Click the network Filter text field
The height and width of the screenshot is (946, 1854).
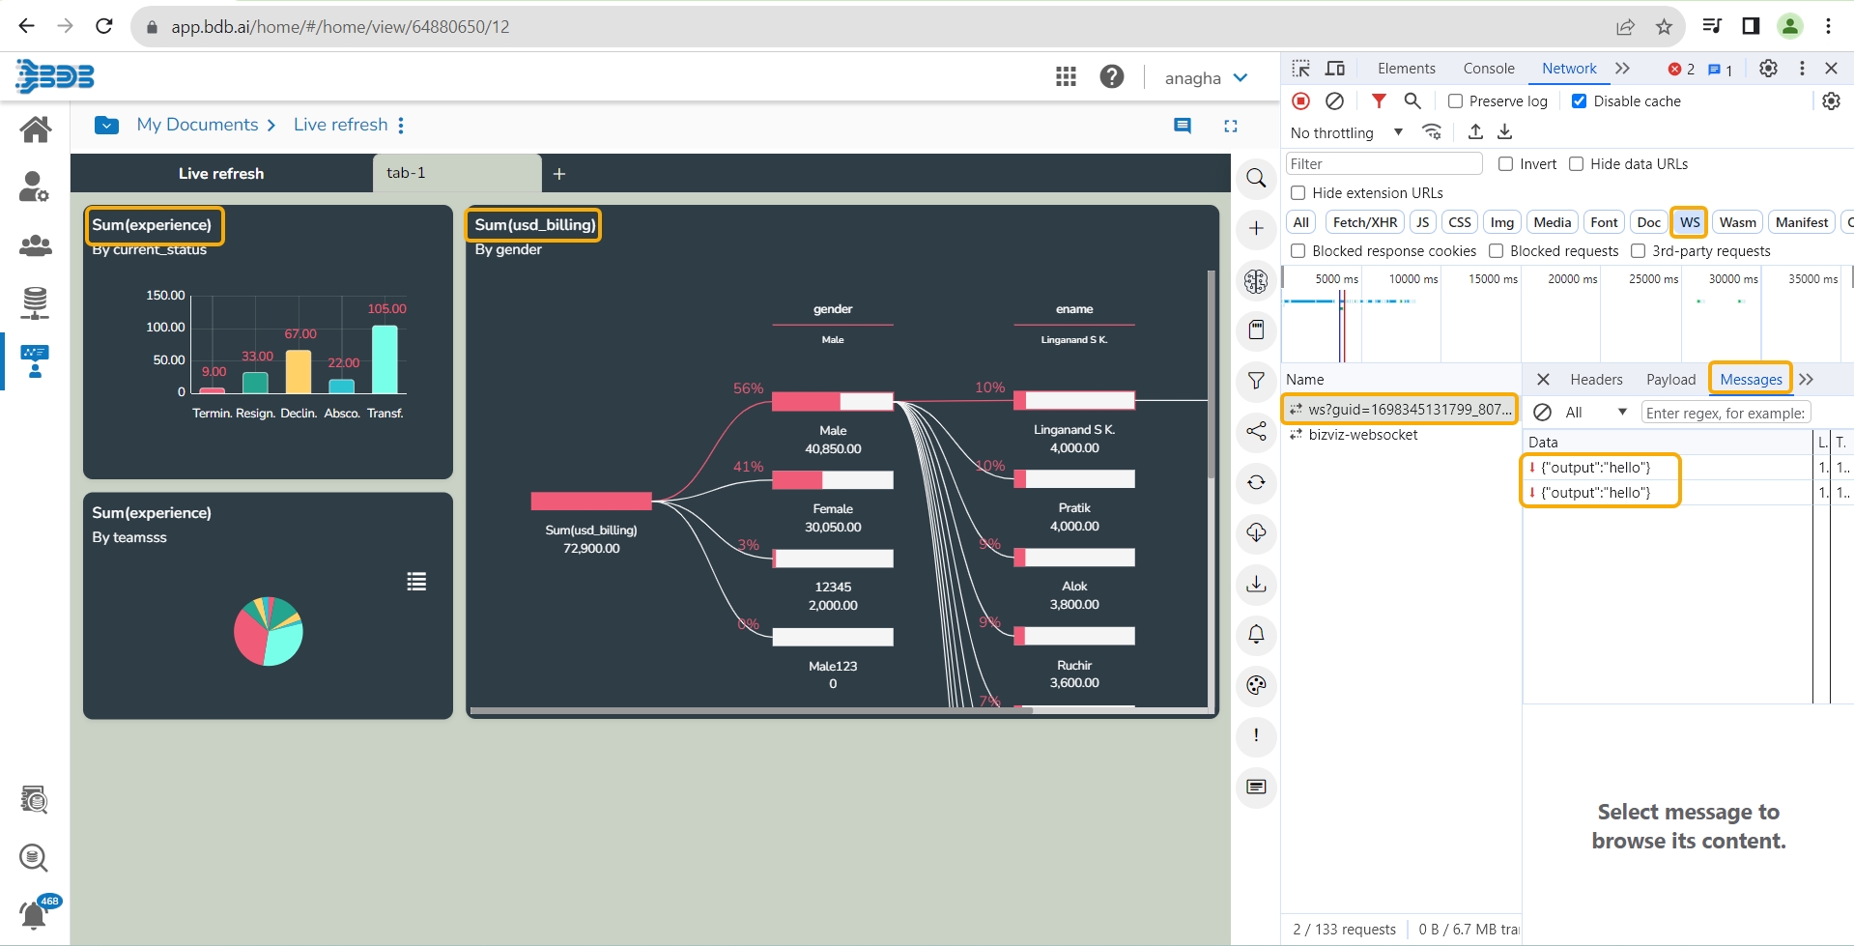1383,164
